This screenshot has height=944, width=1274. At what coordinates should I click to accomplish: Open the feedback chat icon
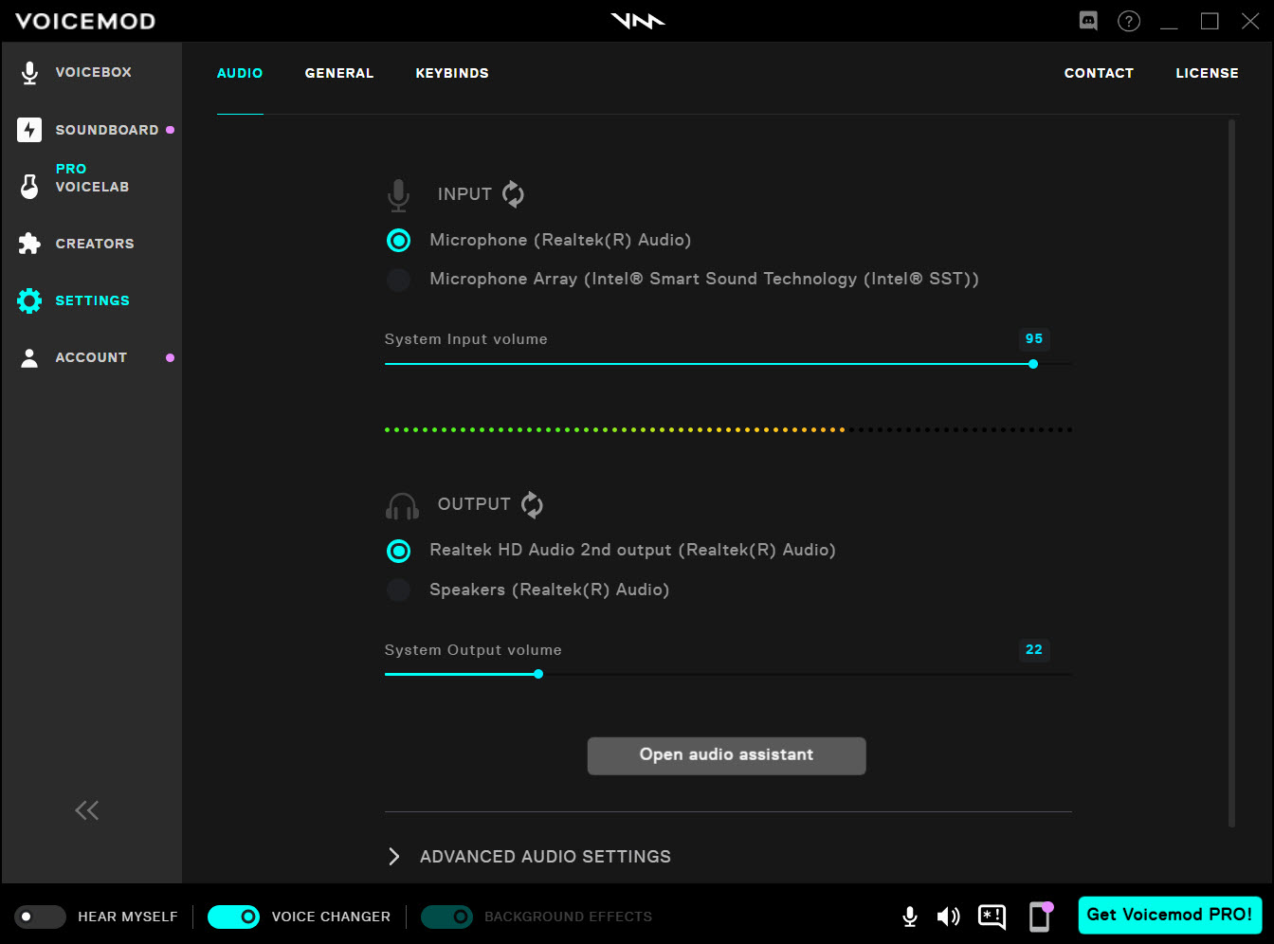[992, 917]
